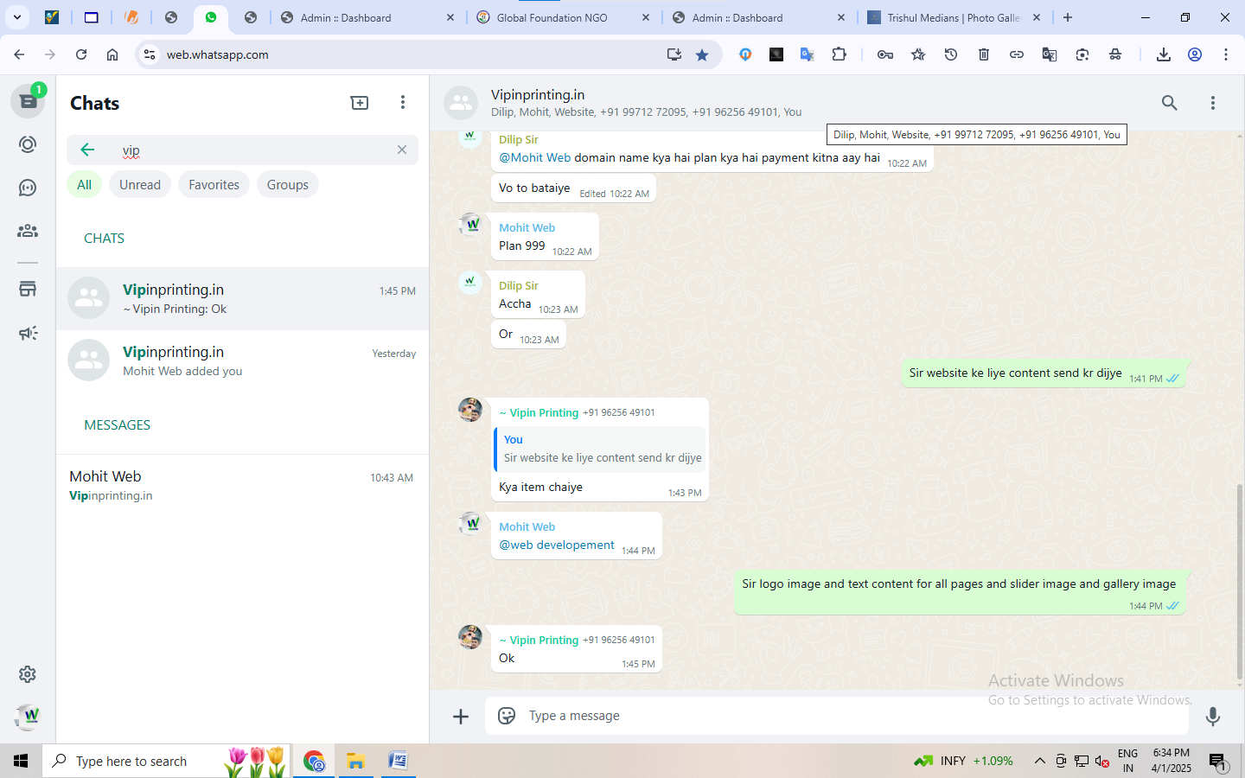Viewport: 1245px width, 778px height.
Task: Open the conversation three-dot menu
Action: click(x=1213, y=103)
